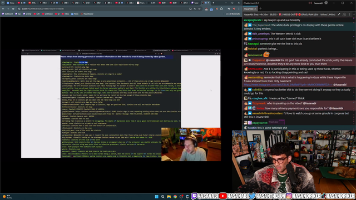The image size is (356, 200).
Task: Click username '8bit_amethyst' in chat
Action: tap(261, 34)
